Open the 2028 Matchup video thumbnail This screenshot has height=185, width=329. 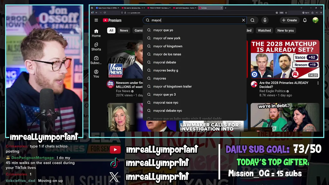285,59
